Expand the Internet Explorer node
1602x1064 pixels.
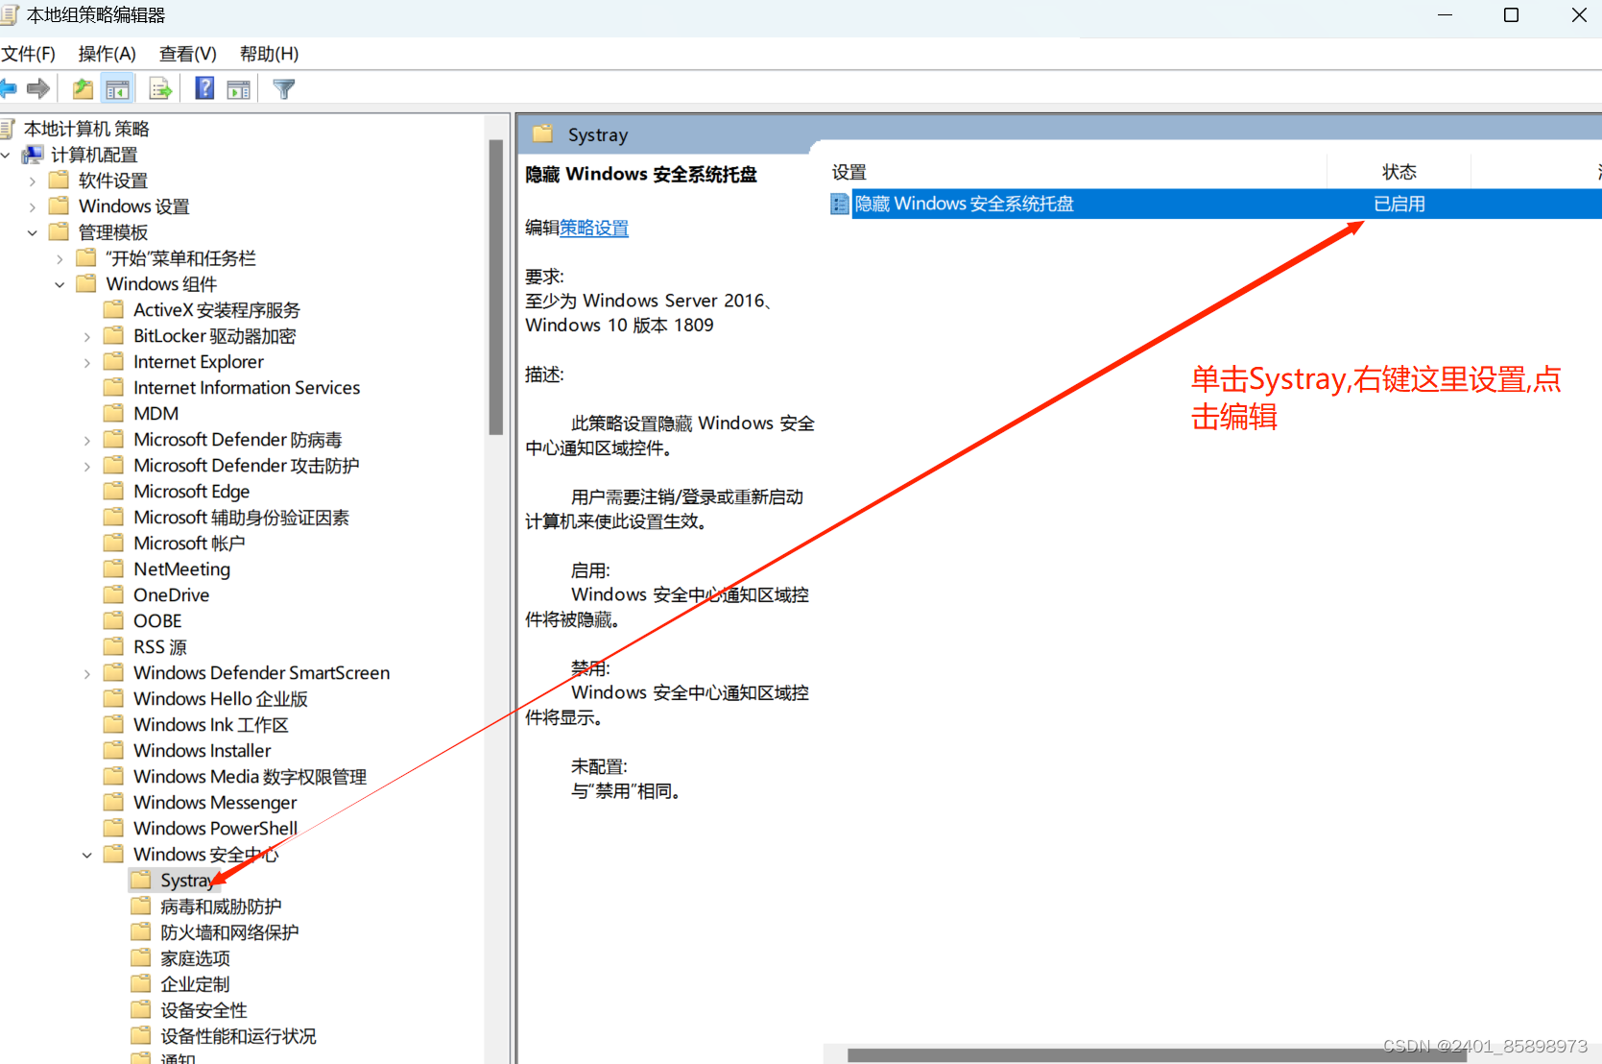tap(87, 362)
